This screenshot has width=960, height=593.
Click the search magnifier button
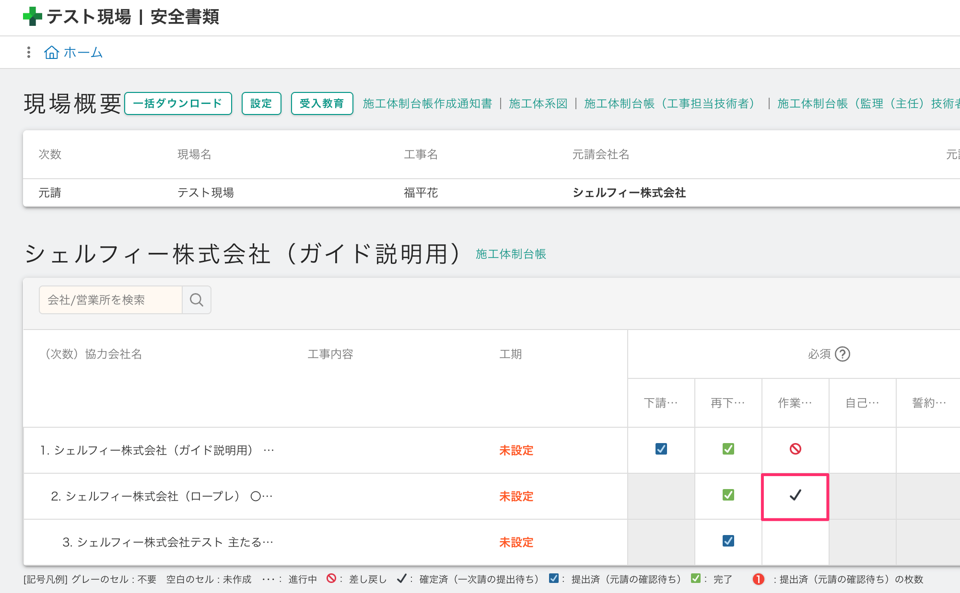197,300
